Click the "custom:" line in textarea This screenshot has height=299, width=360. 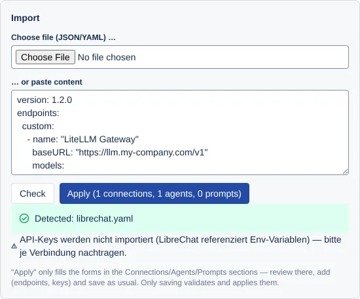tap(38, 127)
